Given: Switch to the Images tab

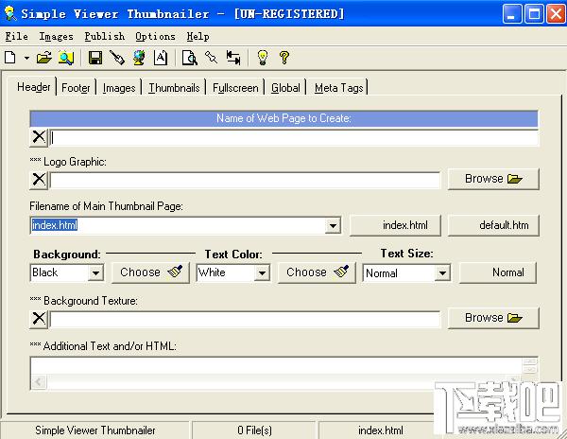Looking at the screenshot, I should pos(119,88).
